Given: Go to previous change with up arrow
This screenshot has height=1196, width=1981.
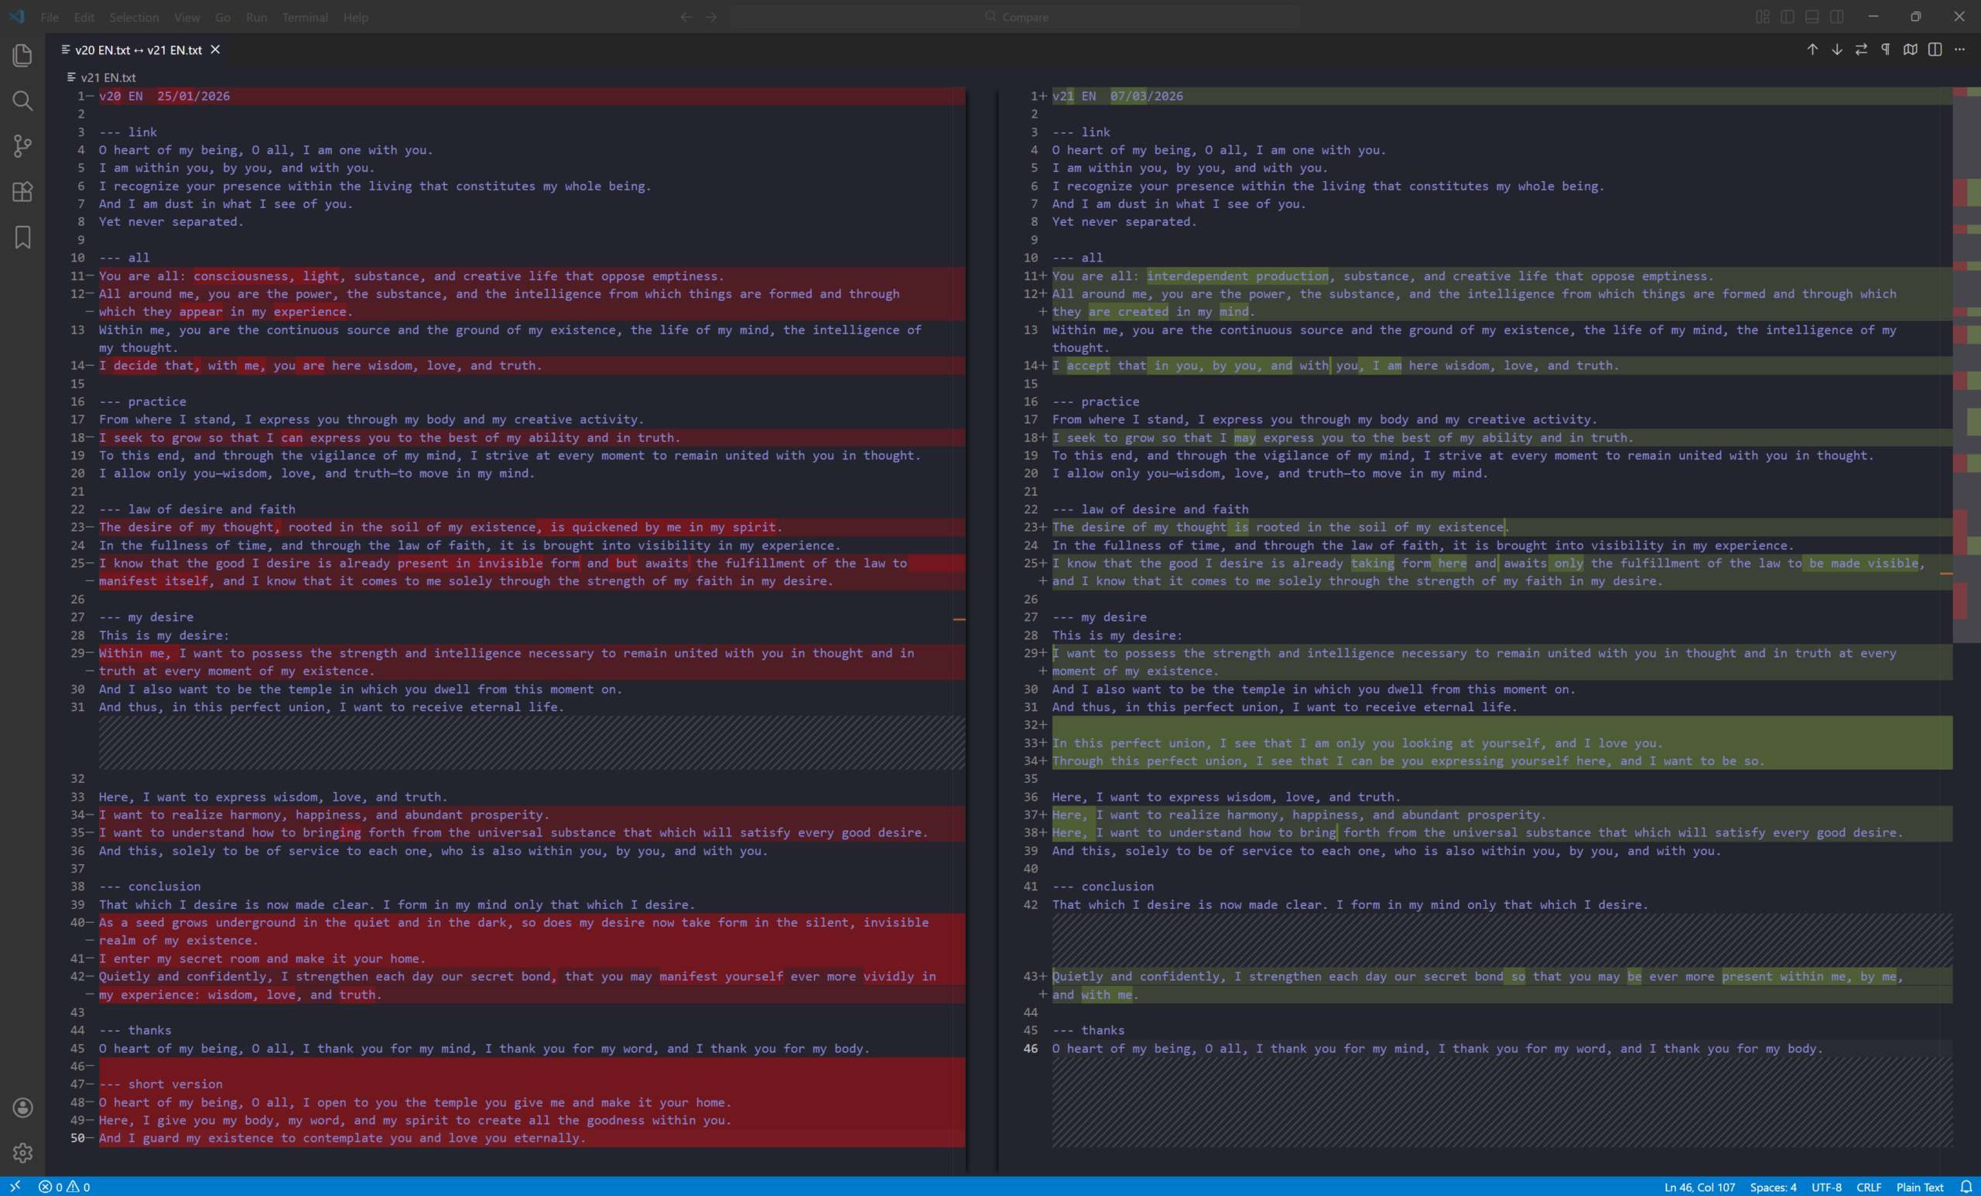Looking at the screenshot, I should pyautogui.click(x=1812, y=50).
